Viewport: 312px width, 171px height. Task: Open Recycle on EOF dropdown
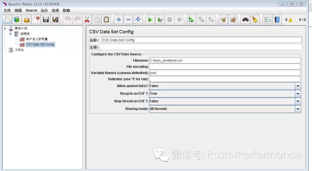(298, 94)
